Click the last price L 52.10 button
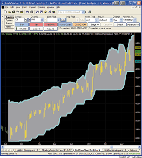This screenshot has width=142, height=158. [x=36, y=29]
